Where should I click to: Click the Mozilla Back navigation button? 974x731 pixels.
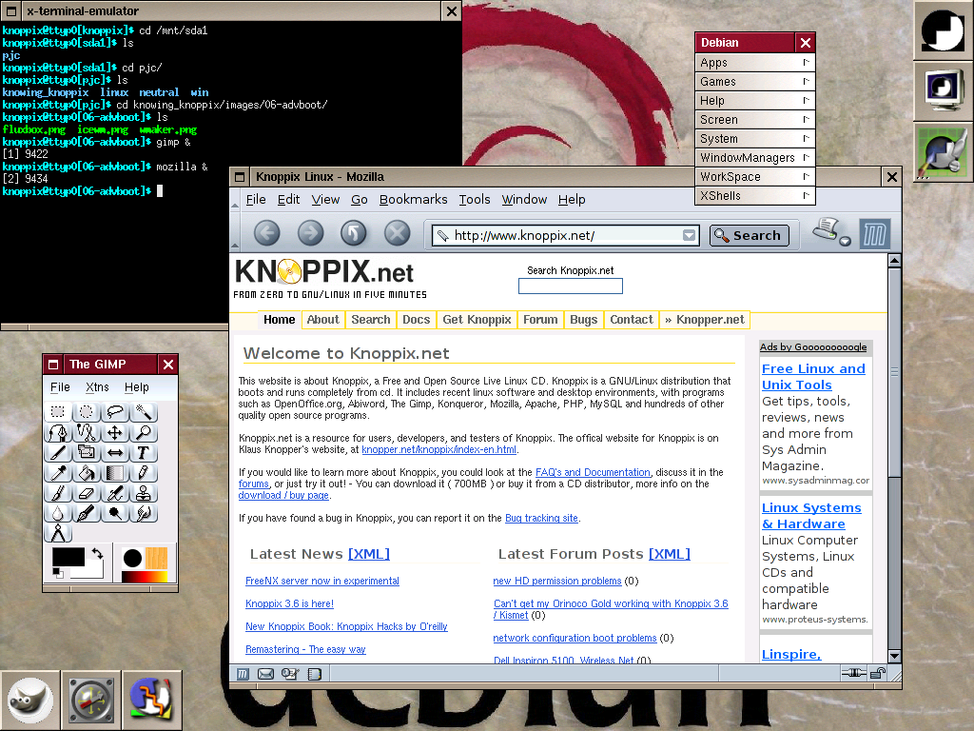pos(267,233)
